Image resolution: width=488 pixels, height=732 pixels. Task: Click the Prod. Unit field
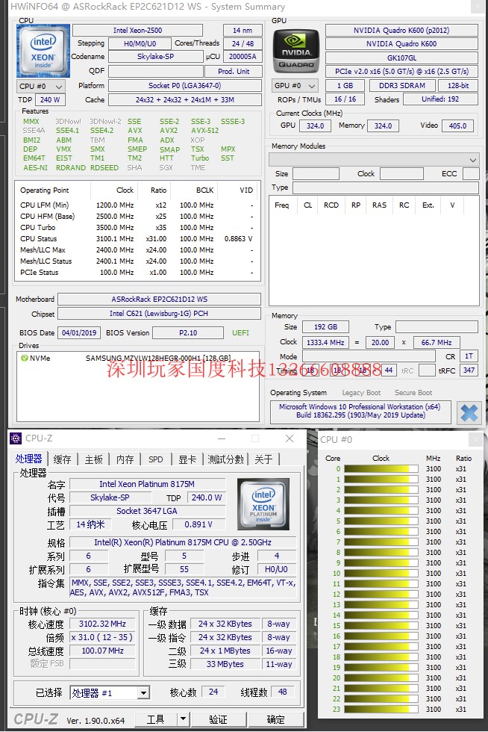click(234, 72)
